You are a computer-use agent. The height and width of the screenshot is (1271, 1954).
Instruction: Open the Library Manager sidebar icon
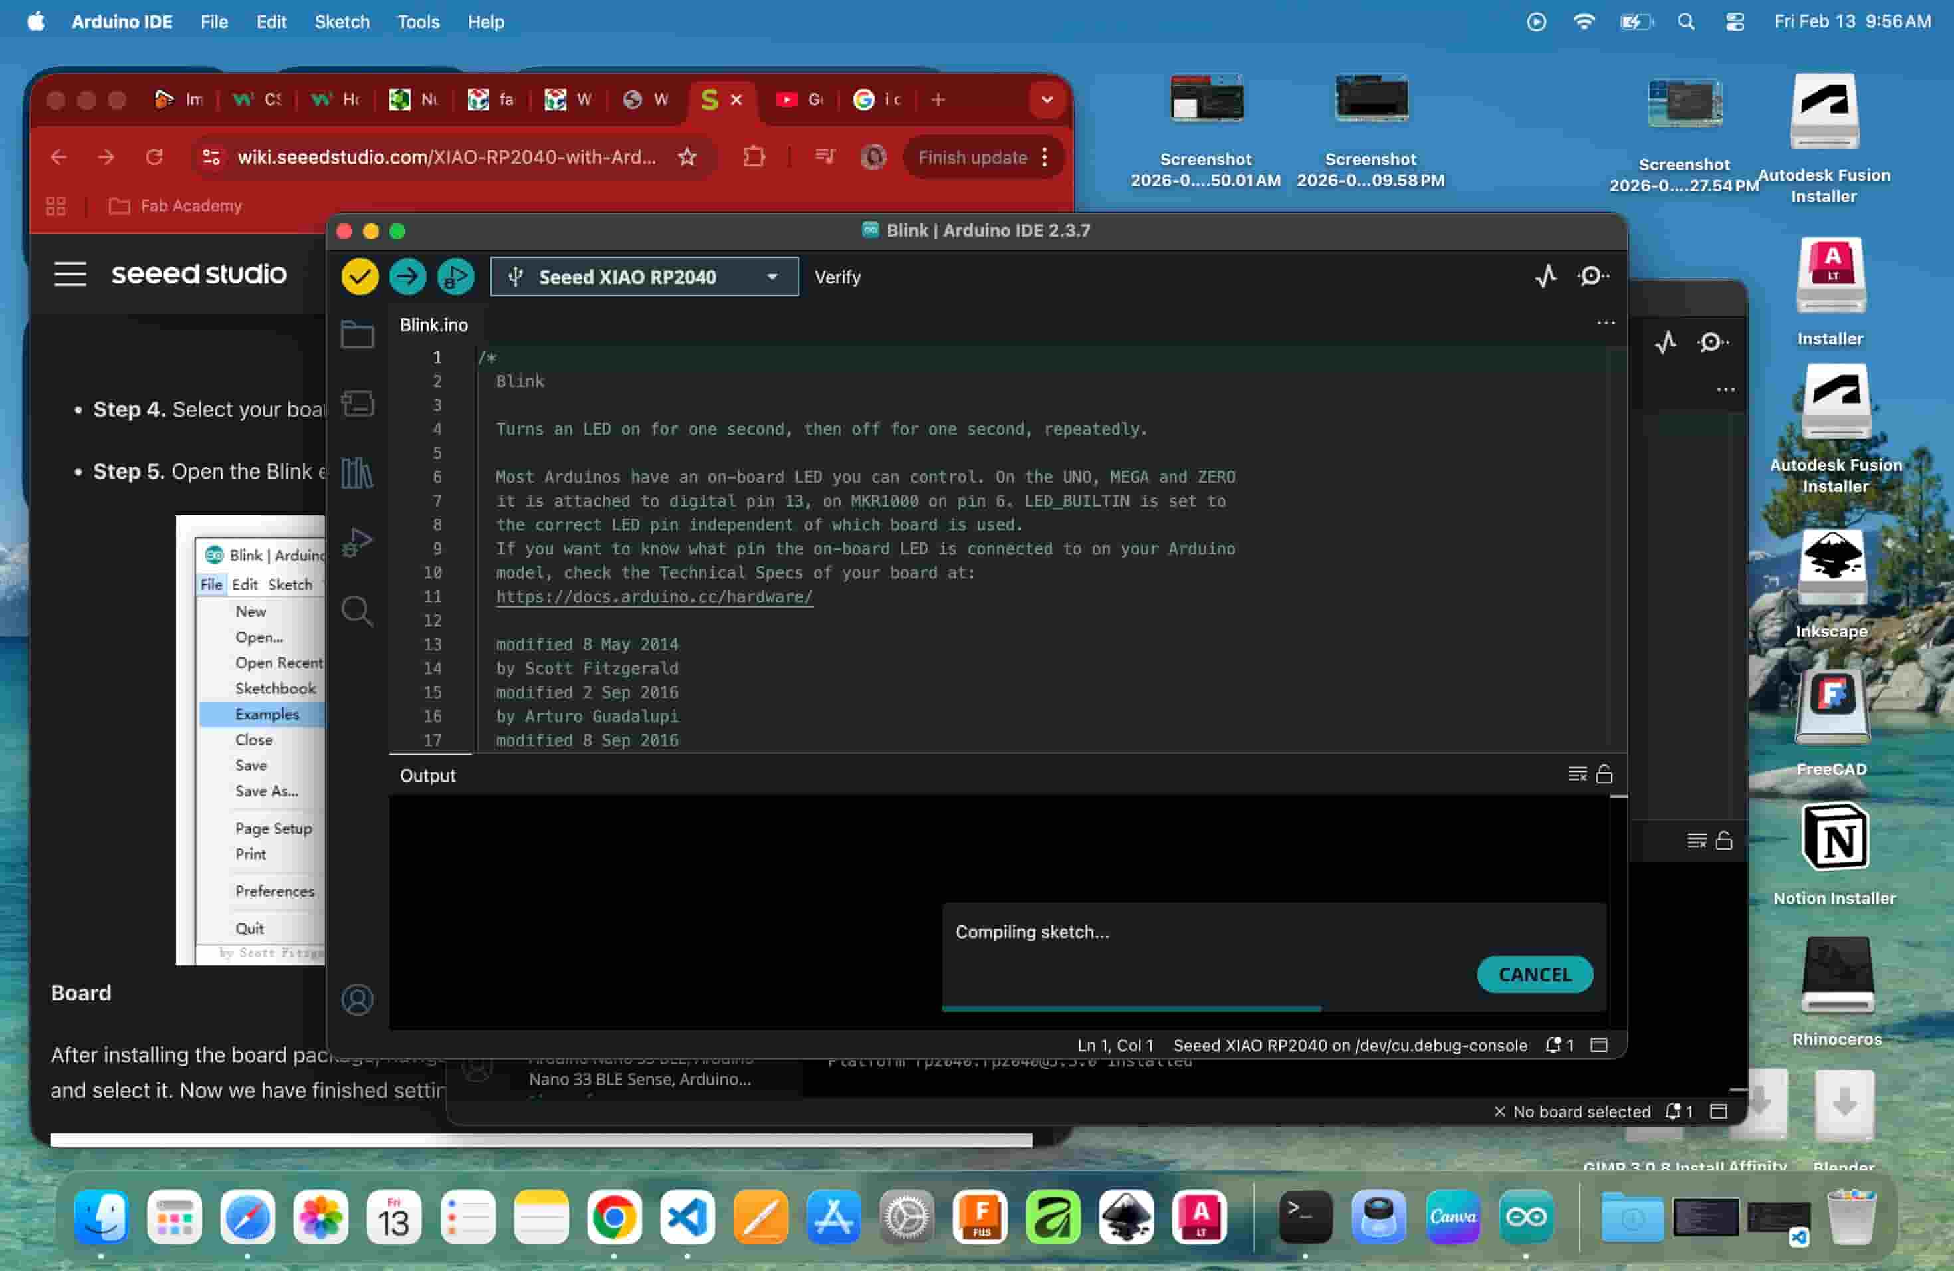[357, 473]
